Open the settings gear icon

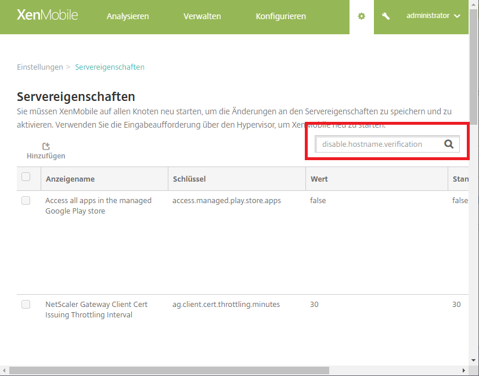click(x=361, y=16)
